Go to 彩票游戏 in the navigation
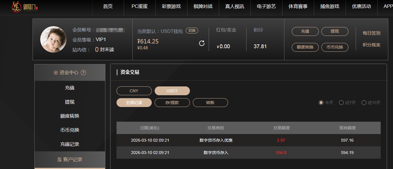Screen dimensions: 393x169 click(171, 6)
